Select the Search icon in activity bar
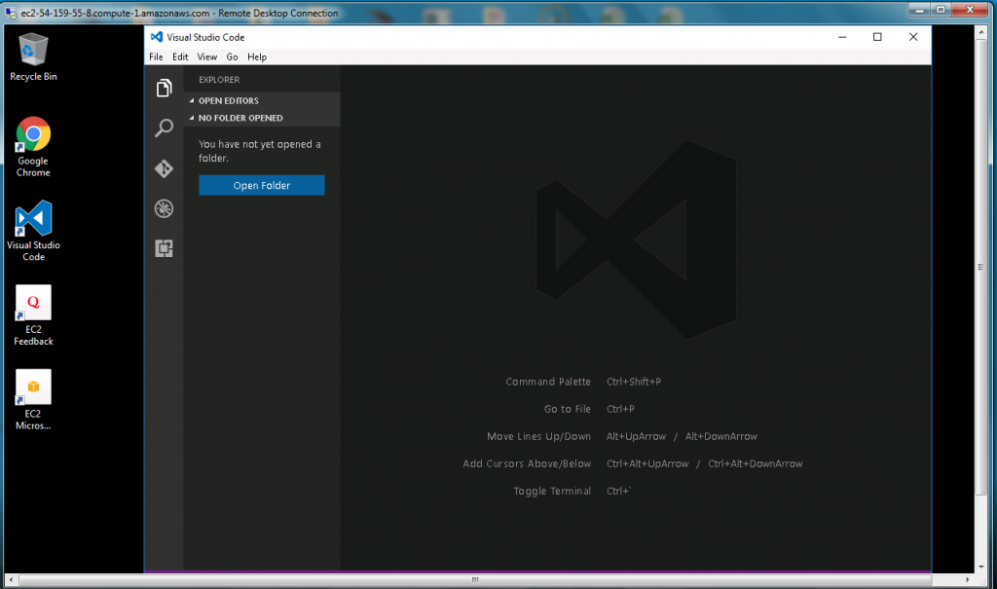The image size is (997, 589). [164, 128]
